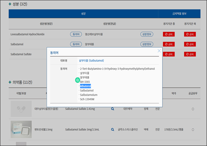Screen dimensions: 207x146
Task: Collapse the 성분 (3건) section plus icon
Action: point(10,4)
